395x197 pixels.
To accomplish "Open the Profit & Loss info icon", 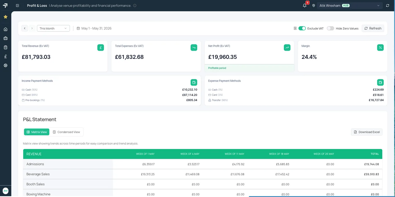I will point(135,6).
